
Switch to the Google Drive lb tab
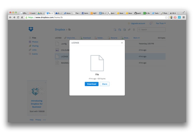coord(41,13)
